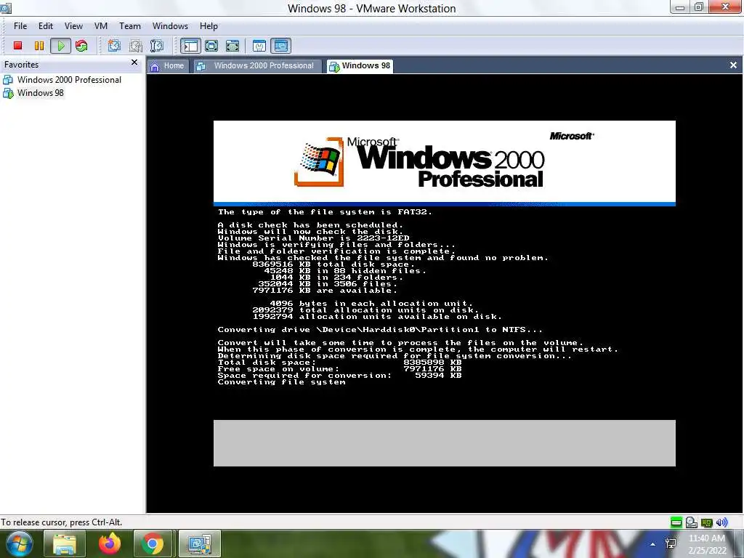Click the green Power On button
The image size is (744, 558).
[61, 46]
